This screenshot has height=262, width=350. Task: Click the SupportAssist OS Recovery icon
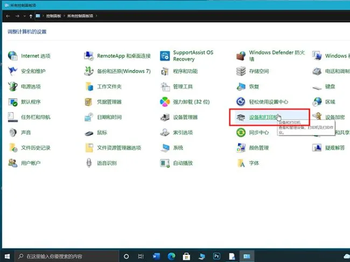(x=165, y=55)
